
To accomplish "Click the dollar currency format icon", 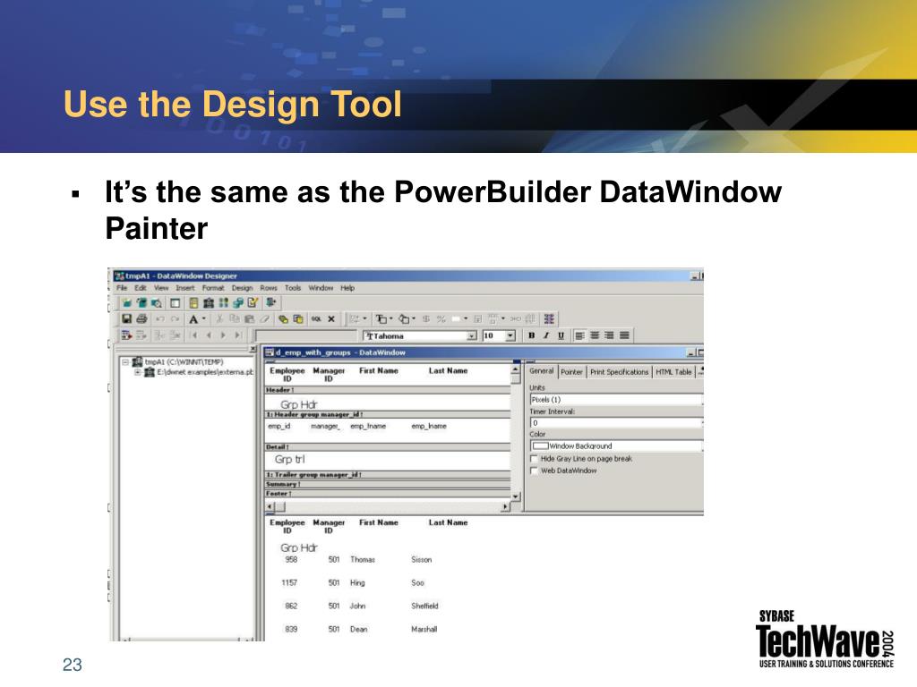I will 426,319.
